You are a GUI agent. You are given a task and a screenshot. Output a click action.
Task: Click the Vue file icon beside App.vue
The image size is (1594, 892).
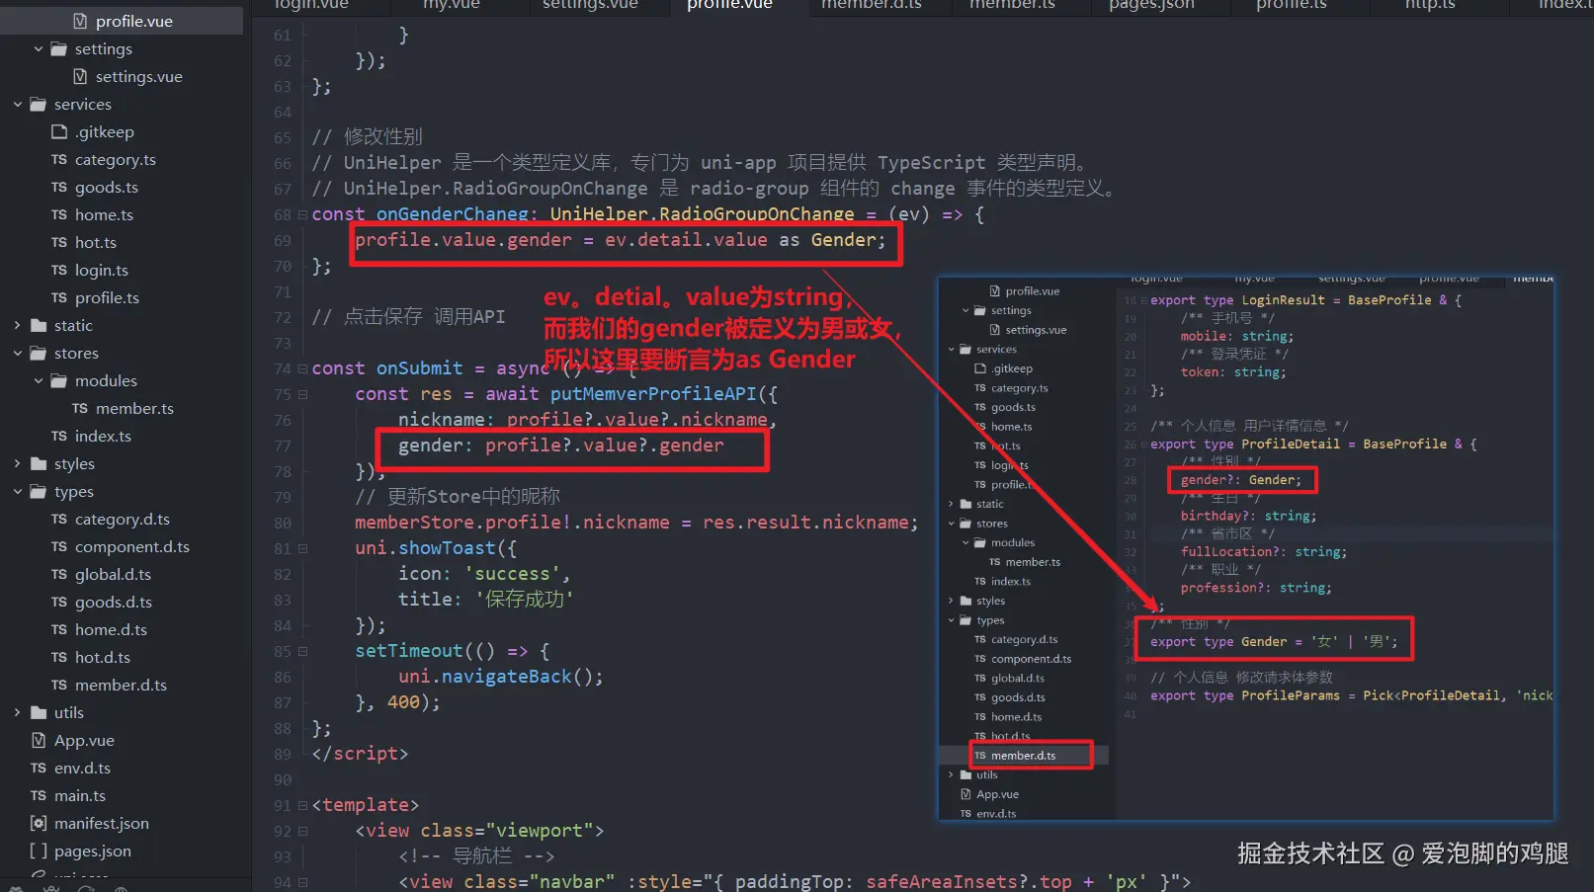tap(39, 740)
